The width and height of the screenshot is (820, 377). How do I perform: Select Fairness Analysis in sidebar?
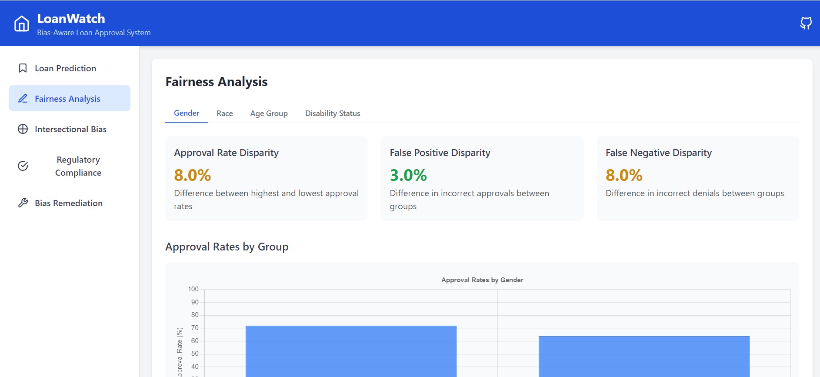tap(70, 99)
